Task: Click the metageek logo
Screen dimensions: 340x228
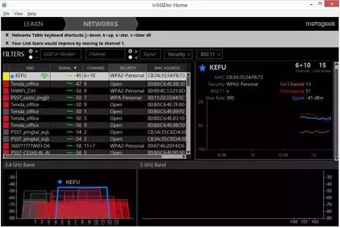Action: (320, 23)
